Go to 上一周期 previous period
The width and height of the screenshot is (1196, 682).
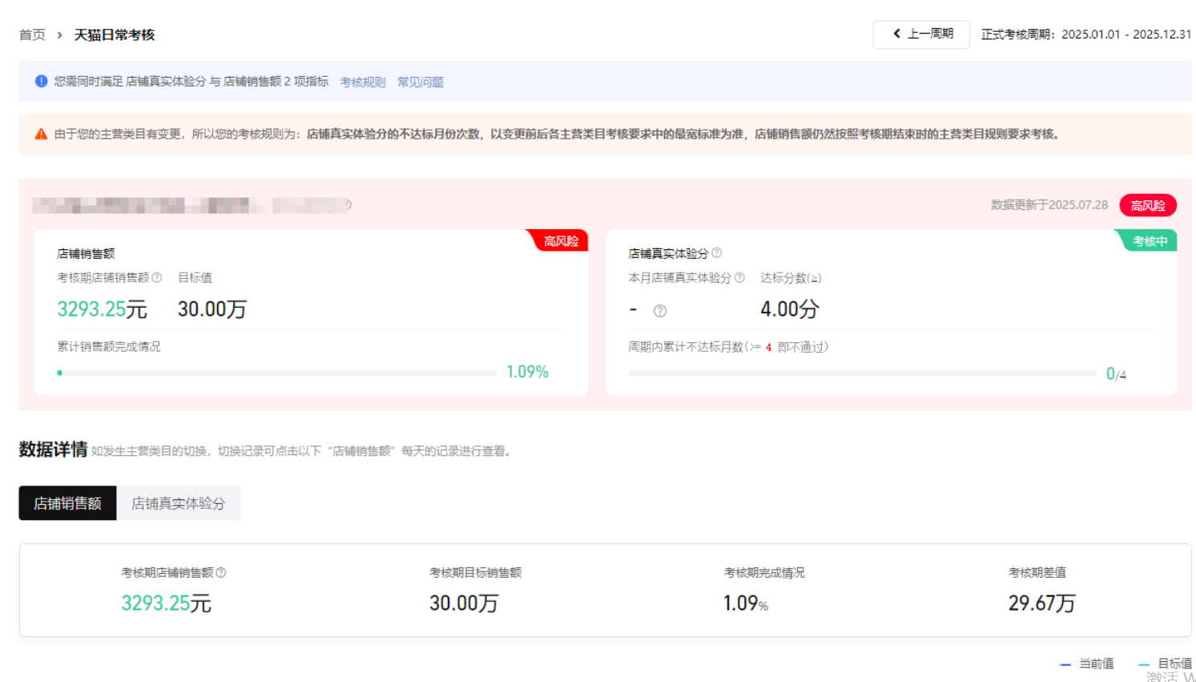click(921, 34)
